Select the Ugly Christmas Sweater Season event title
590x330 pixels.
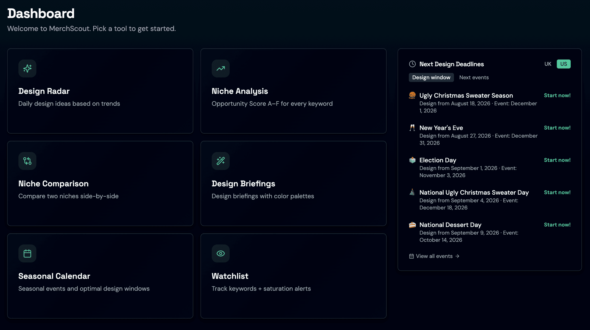[x=466, y=95]
